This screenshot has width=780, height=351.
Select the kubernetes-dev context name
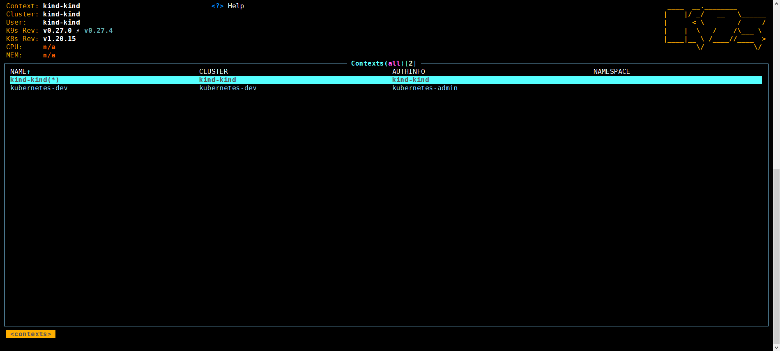tap(39, 88)
